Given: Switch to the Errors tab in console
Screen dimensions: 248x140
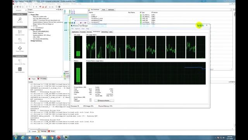Looking at the screenshot, I should (x=52, y=131).
